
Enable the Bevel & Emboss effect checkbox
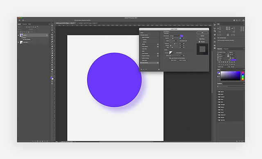[x=141, y=38]
